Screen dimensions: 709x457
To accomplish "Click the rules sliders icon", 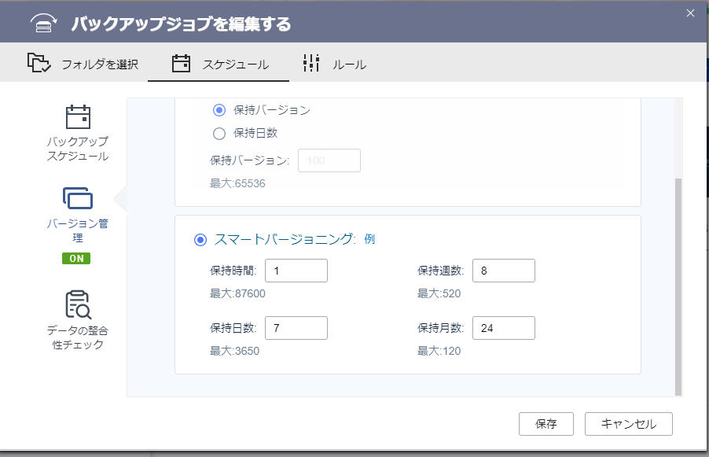I will click(311, 64).
